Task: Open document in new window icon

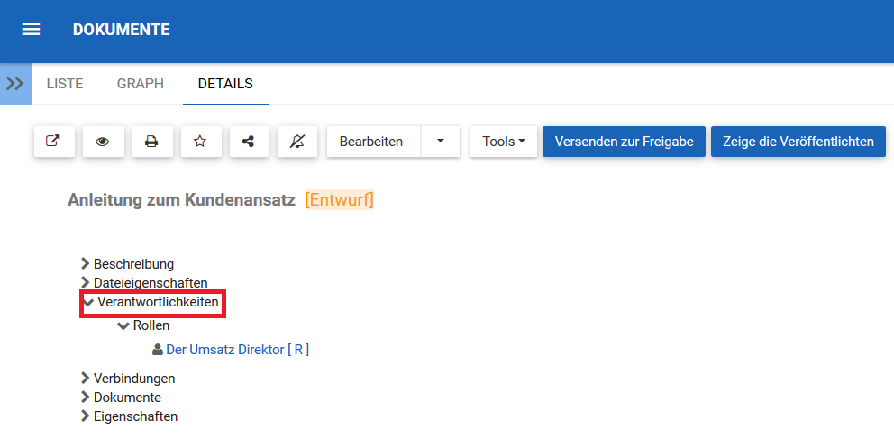Action: point(54,142)
